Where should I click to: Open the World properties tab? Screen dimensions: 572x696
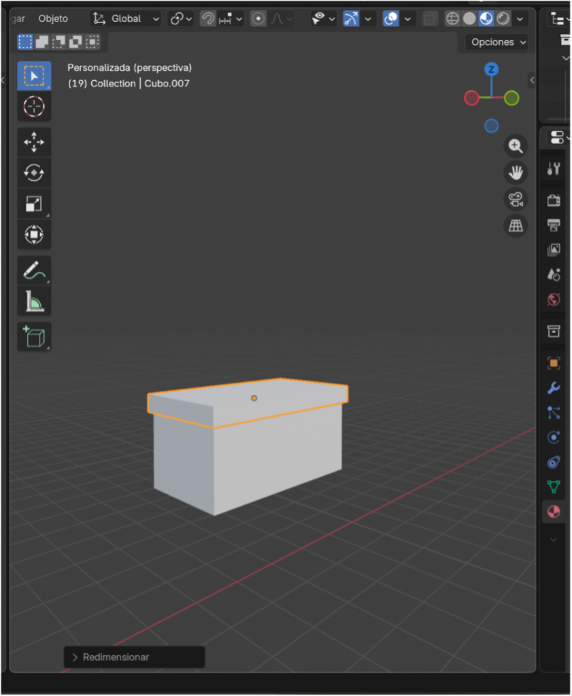pyautogui.click(x=554, y=299)
